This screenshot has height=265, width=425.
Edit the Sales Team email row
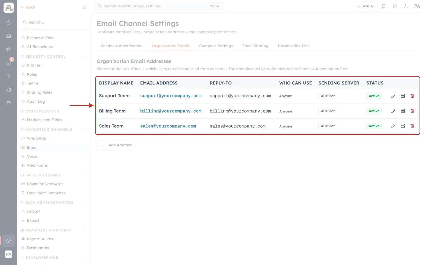[393, 126]
